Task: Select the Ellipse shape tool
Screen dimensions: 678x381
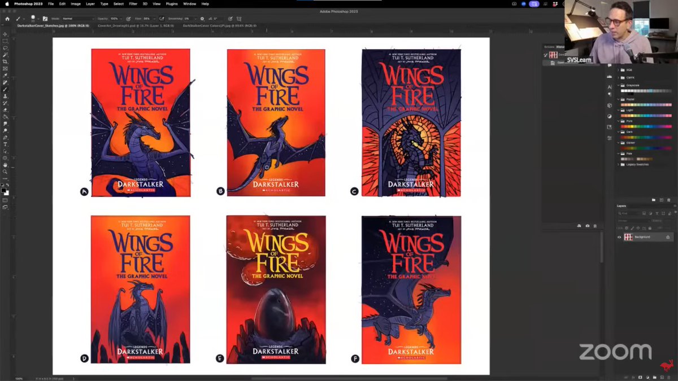Action: 5,158
